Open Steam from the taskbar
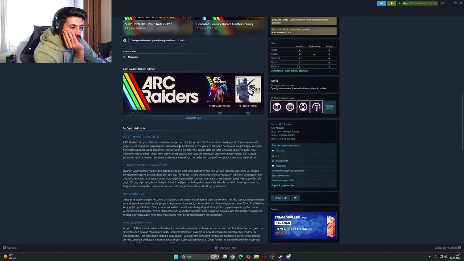Screen dimensions: 464x261 click(280, 257)
